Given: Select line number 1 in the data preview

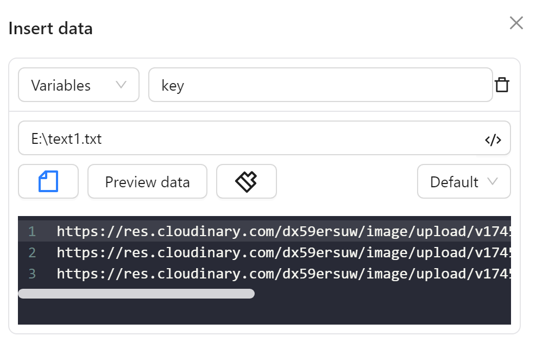Looking at the screenshot, I should (31, 231).
